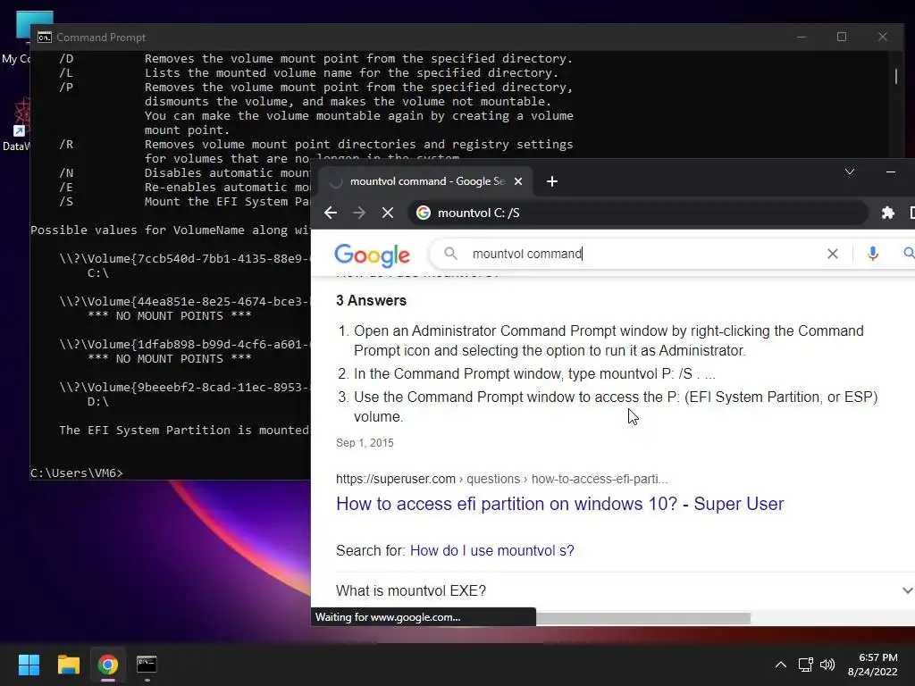
Task: Start Google voice search with the microphone
Action: 872,254
